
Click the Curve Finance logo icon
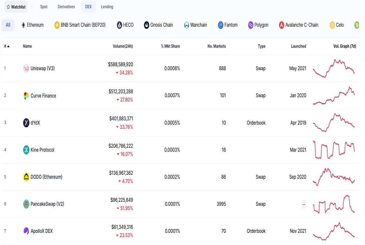coord(26,96)
